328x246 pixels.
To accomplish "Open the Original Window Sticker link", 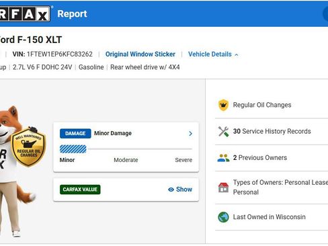I will click(140, 54).
